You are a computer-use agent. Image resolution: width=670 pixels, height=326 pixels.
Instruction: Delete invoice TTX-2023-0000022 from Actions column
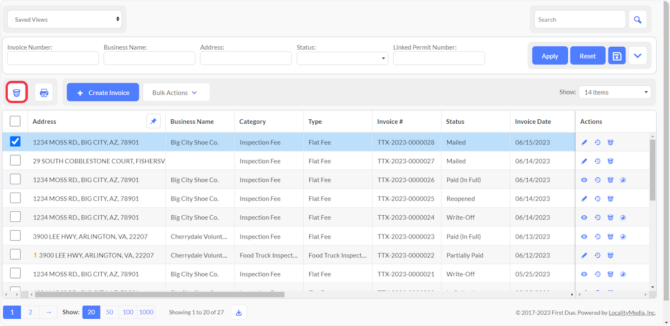tap(610, 255)
